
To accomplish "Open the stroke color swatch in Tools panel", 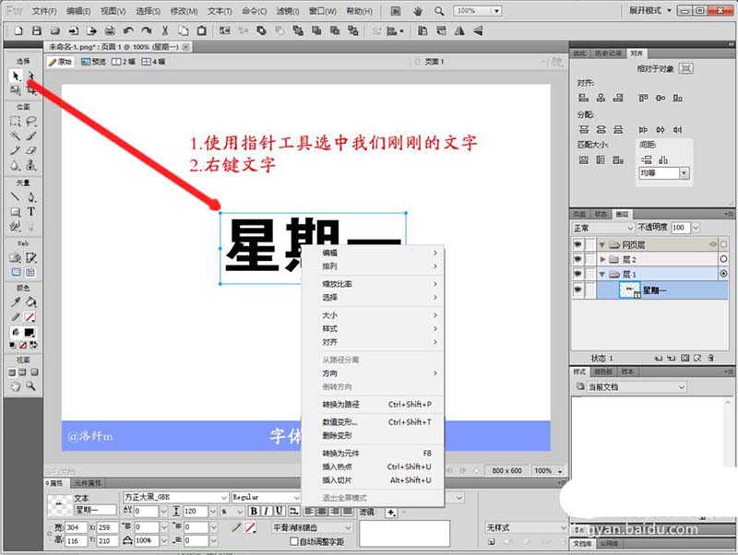I will point(30,317).
